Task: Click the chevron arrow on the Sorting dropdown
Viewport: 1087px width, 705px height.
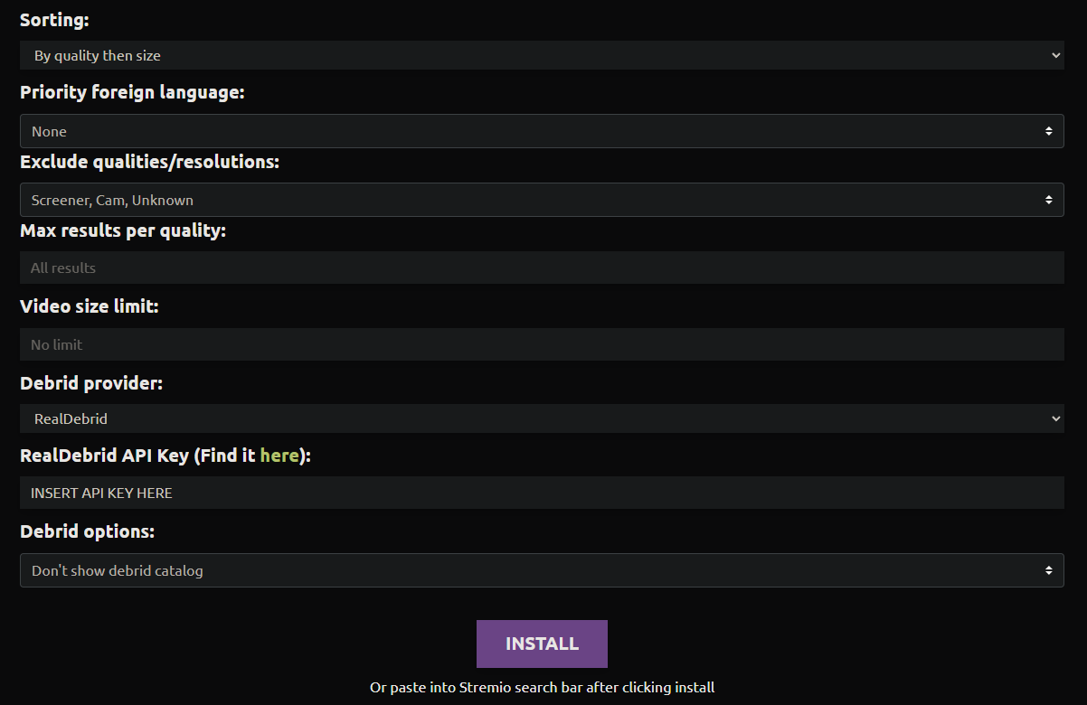Action: pyautogui.click(x=1055, y=55)
